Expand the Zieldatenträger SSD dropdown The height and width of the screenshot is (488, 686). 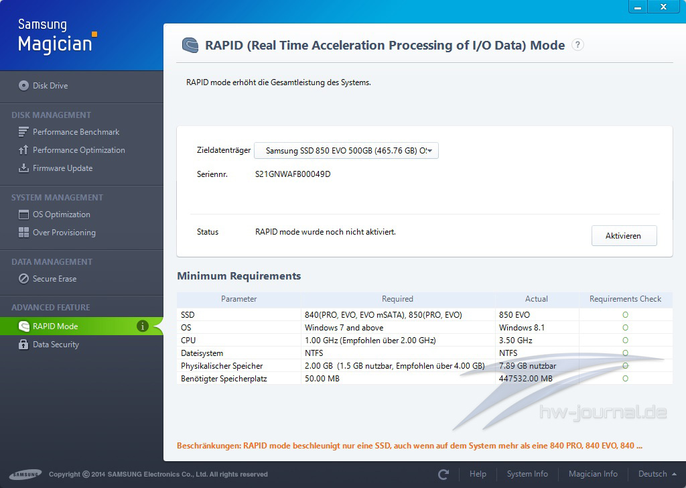click(346, 151)
